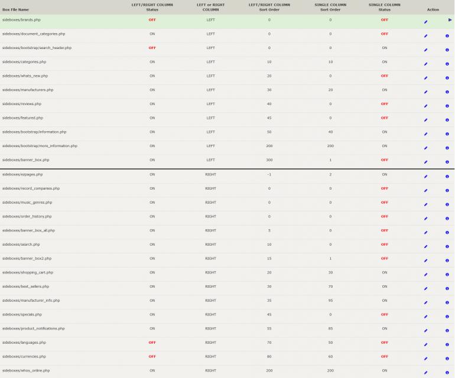
Task: Edit reviews.php via pencil icon
Action: click(425, 106)
